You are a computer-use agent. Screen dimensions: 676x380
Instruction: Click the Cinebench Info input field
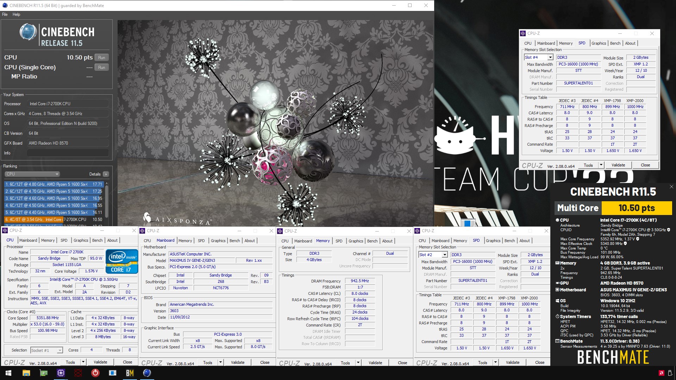point(68,153)
